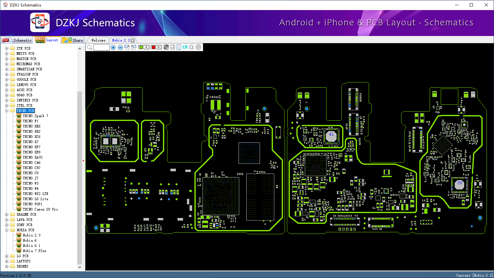This screenshot has height=278, width=494.
Task: Click the GOOGLE PCB folder icon
Action: tap(13, 79)
